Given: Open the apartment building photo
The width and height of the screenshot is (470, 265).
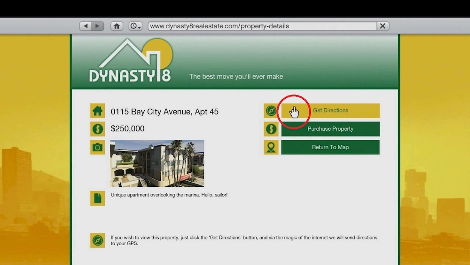Looking at the screenshot, I should (x=157, y=163).
